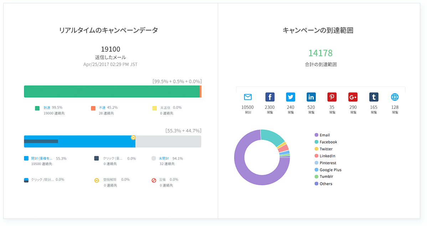427x226 pixels.
Task: Click the Email envelope icon
Action: click(x=248, y=97)
